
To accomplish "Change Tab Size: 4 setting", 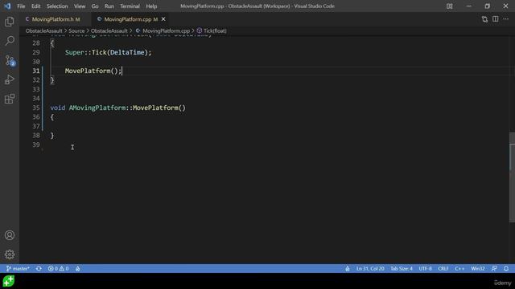I will point(402,269).
